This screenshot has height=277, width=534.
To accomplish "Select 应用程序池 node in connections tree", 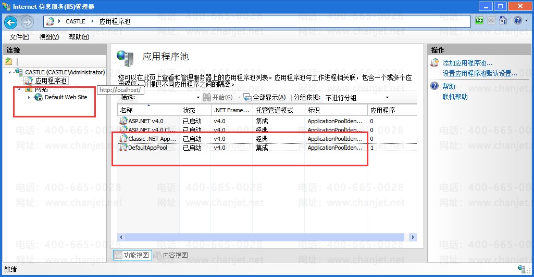I will 51,81.
